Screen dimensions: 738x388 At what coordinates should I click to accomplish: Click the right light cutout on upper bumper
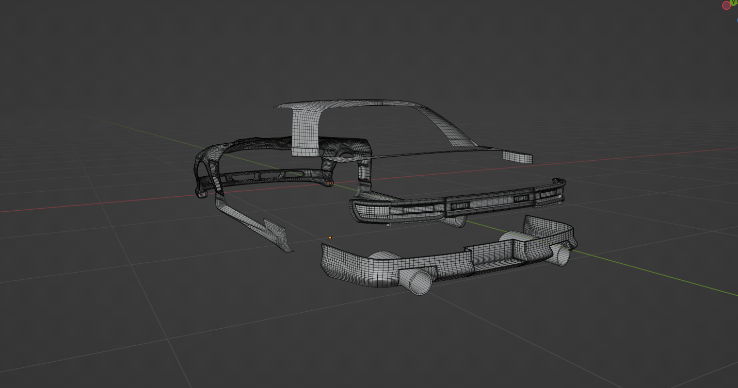(521, 198)
